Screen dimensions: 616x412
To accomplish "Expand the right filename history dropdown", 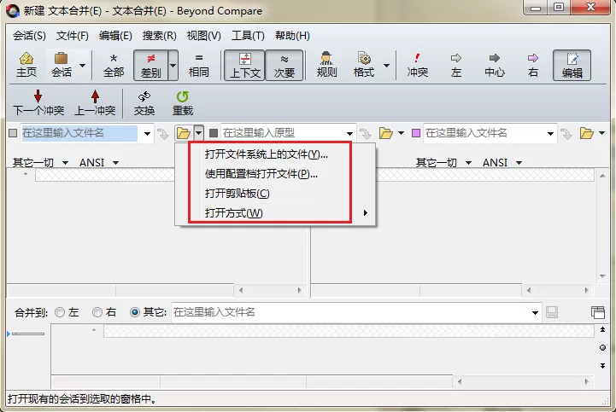I will (x=551, y=133).
